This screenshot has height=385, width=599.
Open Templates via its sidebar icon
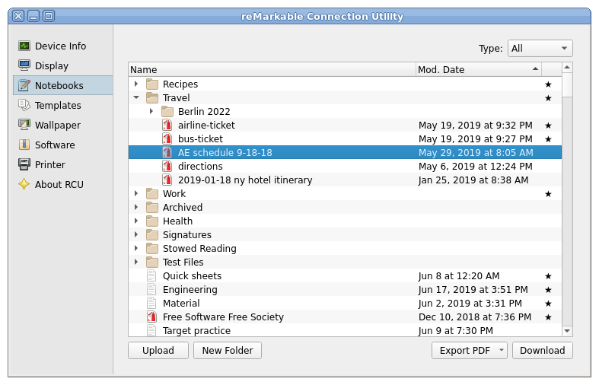click(x=24, y=105)
